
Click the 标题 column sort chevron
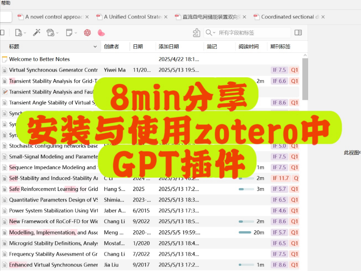pyautogui.click(x=95, y=47)
